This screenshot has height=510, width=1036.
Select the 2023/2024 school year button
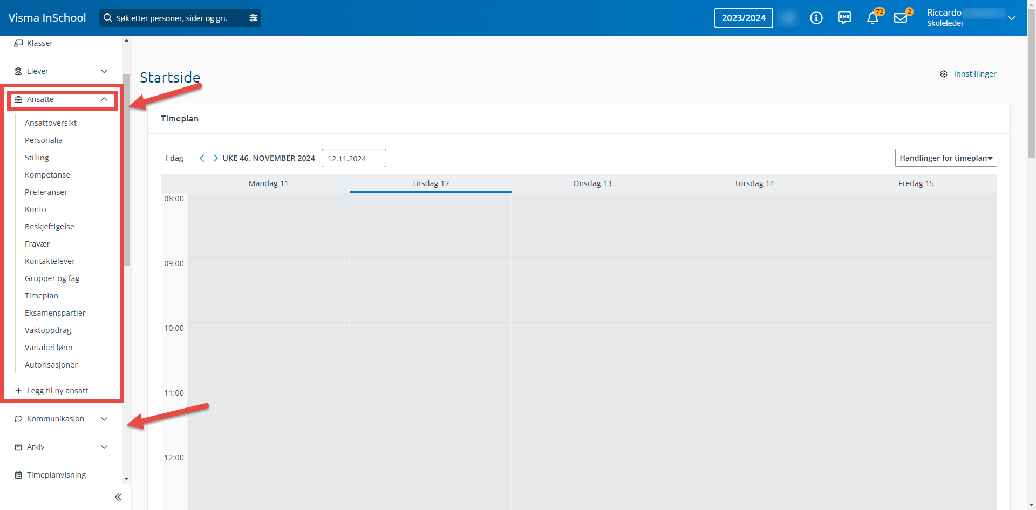coord(743,18)
